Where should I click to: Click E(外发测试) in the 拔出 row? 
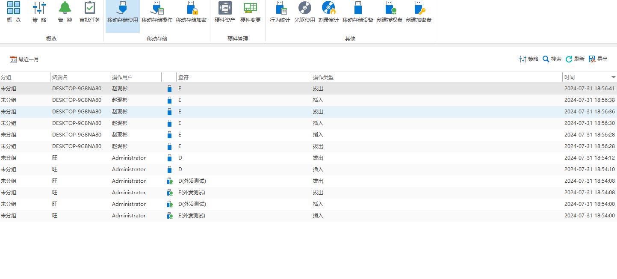(192, 193)
